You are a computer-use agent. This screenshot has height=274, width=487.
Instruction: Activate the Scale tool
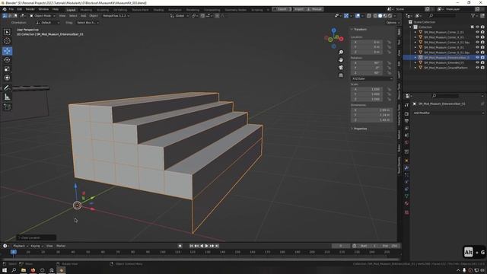(7, 69)
